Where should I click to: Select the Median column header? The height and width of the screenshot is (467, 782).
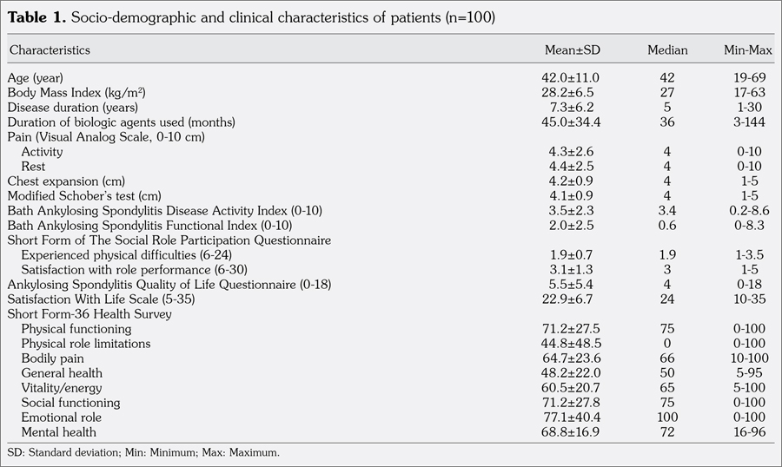click(x=667, y=50)
